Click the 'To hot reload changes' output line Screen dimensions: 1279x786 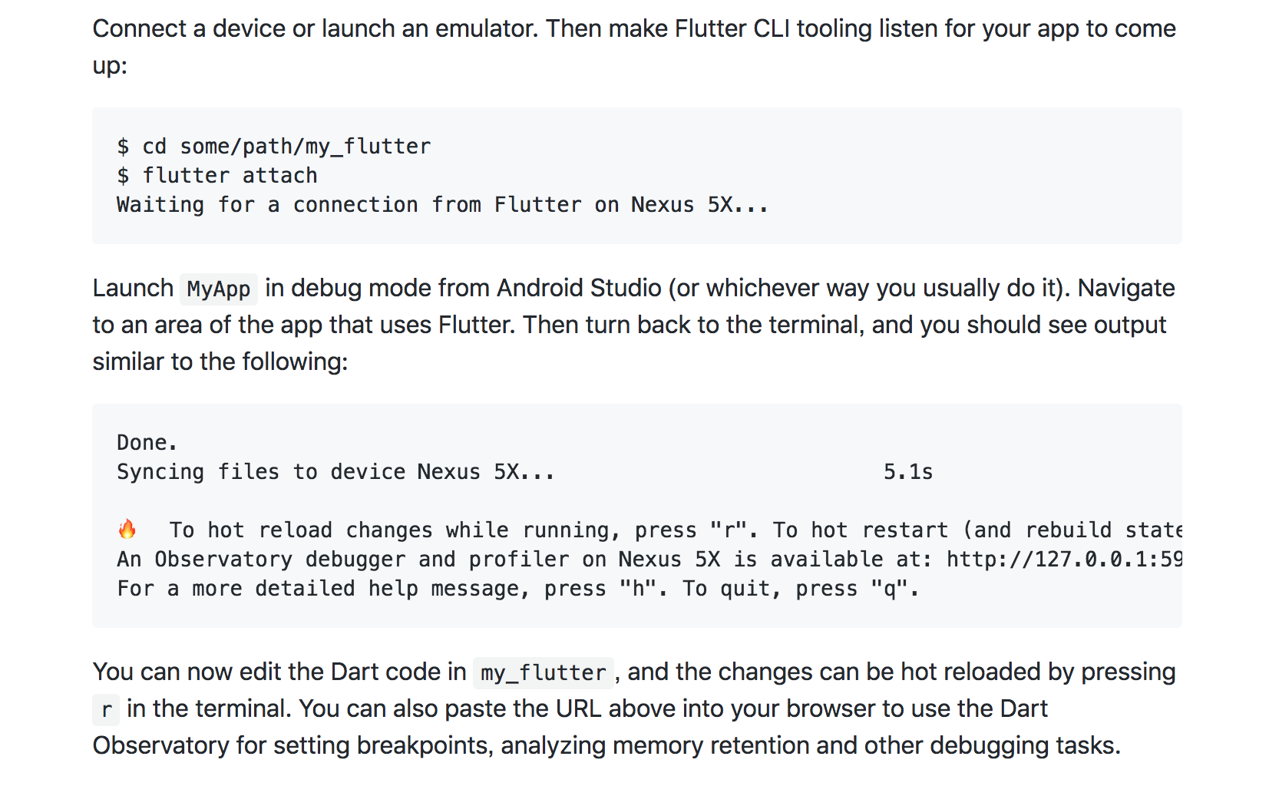click(x=676, y=530)
